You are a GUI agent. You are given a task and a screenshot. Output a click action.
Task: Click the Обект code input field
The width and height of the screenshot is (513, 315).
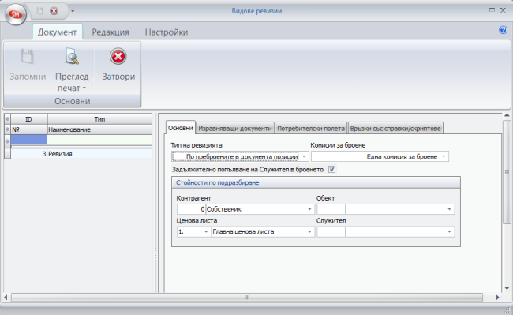tap(331, 209)
